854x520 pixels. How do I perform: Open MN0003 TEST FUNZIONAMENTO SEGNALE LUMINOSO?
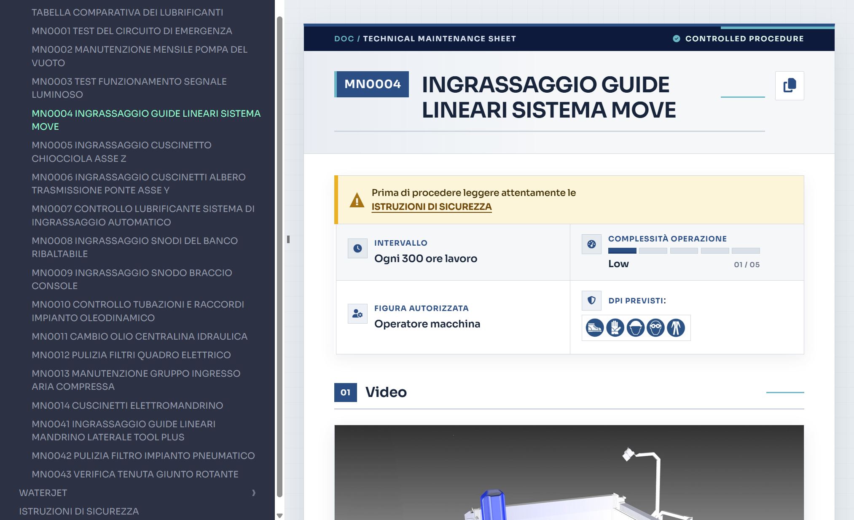(x=129, y=88)
